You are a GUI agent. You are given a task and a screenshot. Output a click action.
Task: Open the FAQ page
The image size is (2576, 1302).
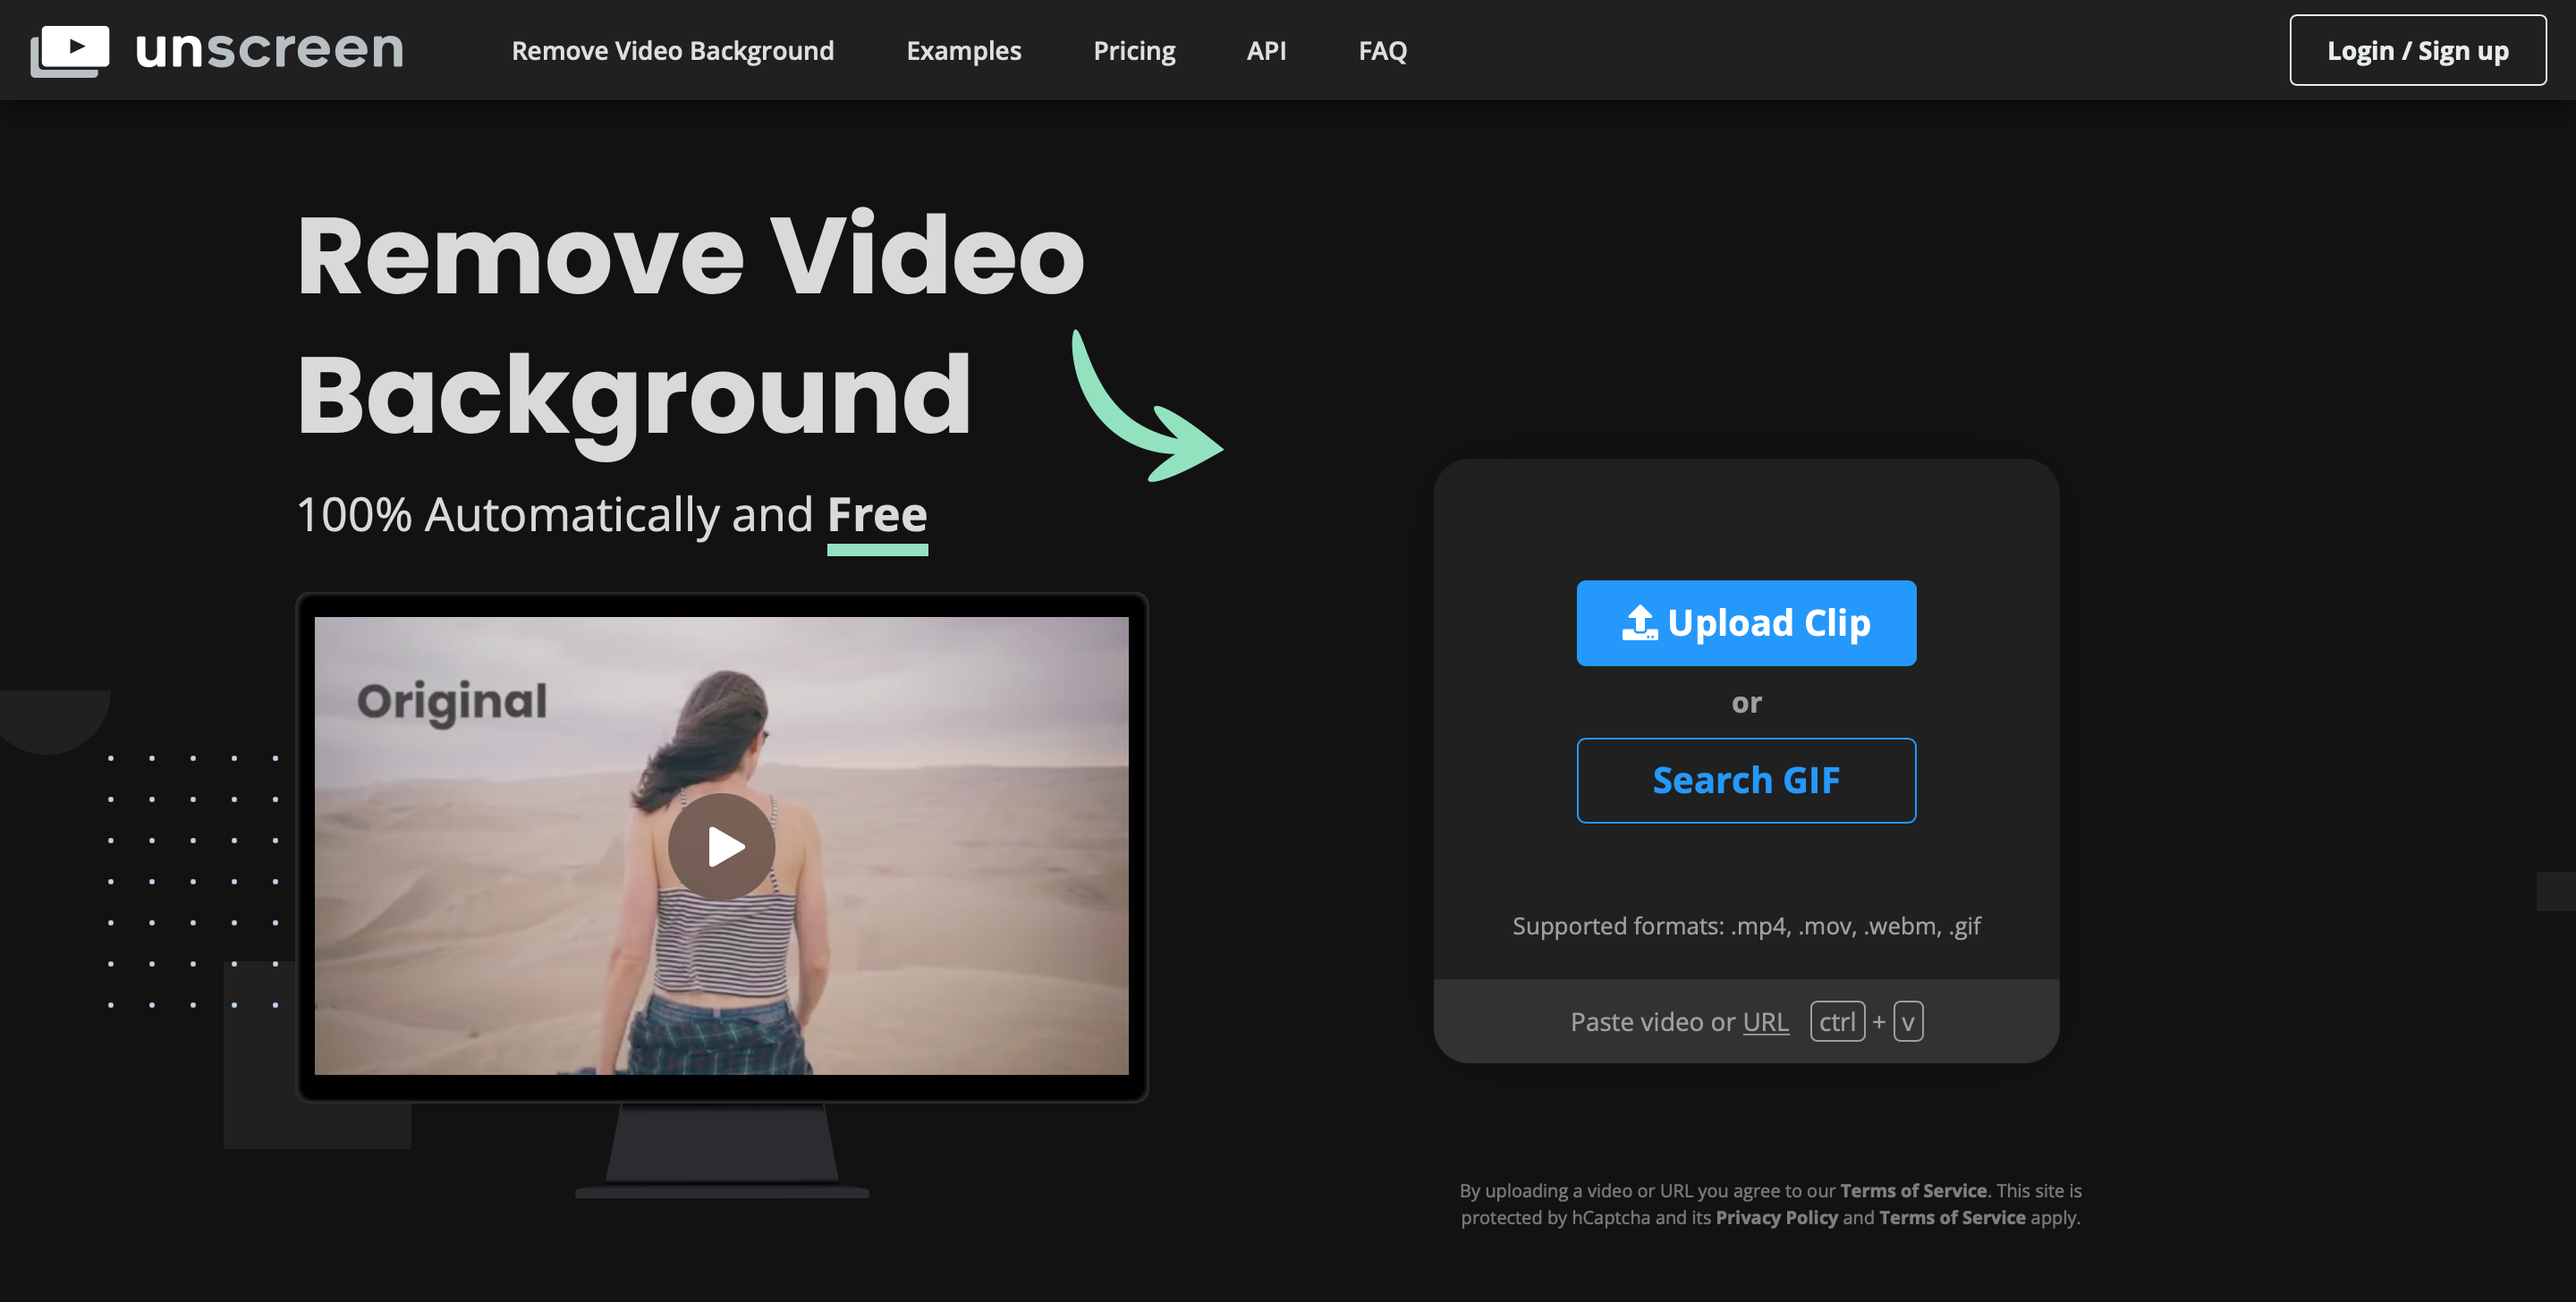1382,50
